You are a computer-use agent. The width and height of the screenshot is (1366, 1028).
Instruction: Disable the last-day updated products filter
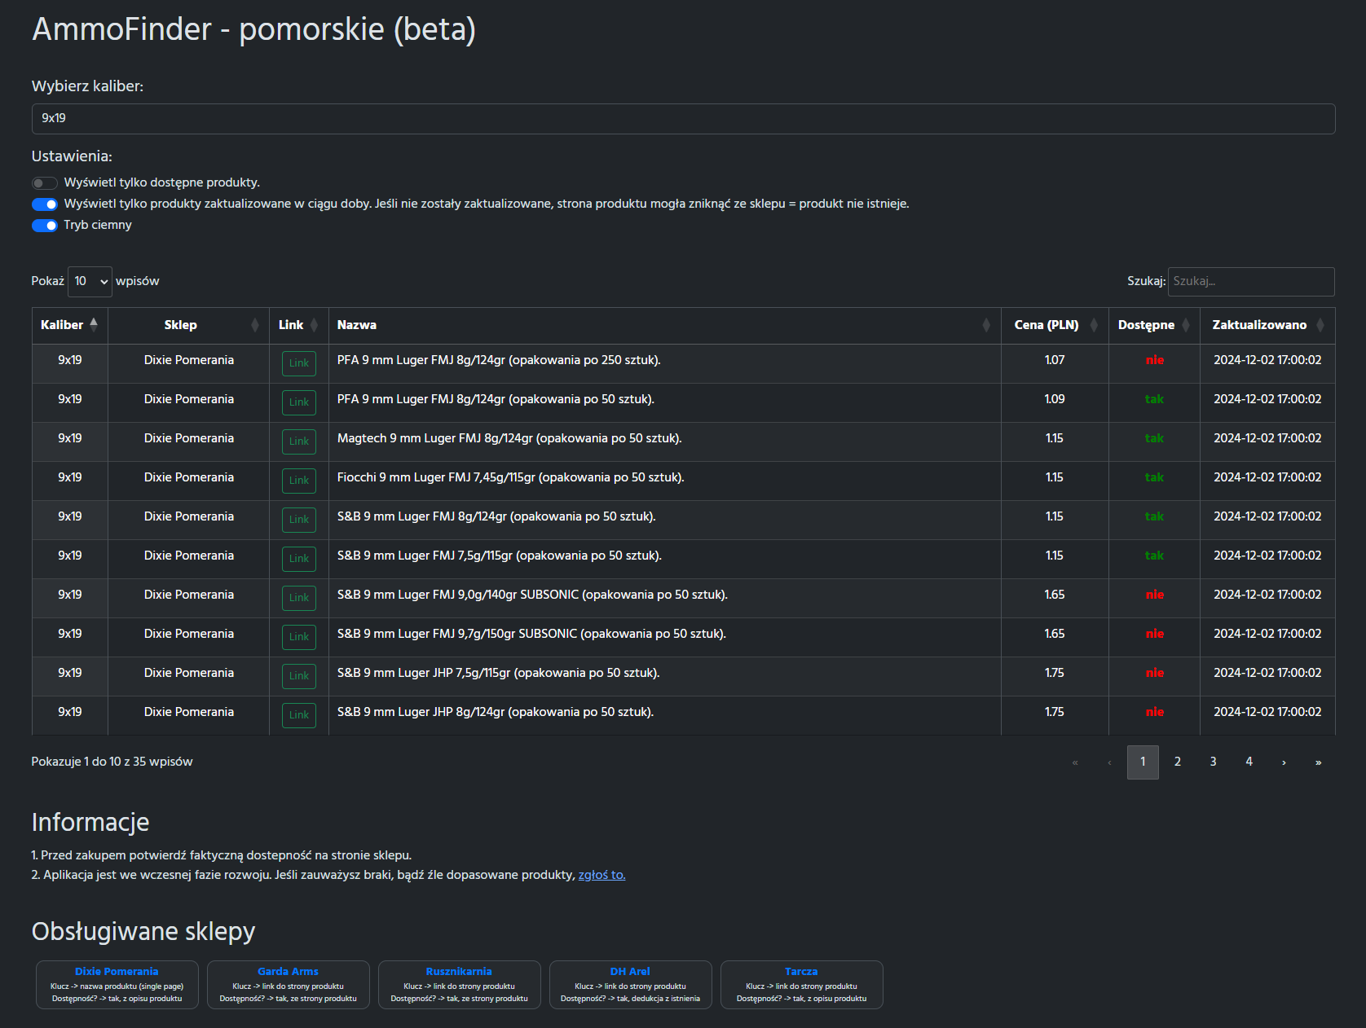[45, 204]
